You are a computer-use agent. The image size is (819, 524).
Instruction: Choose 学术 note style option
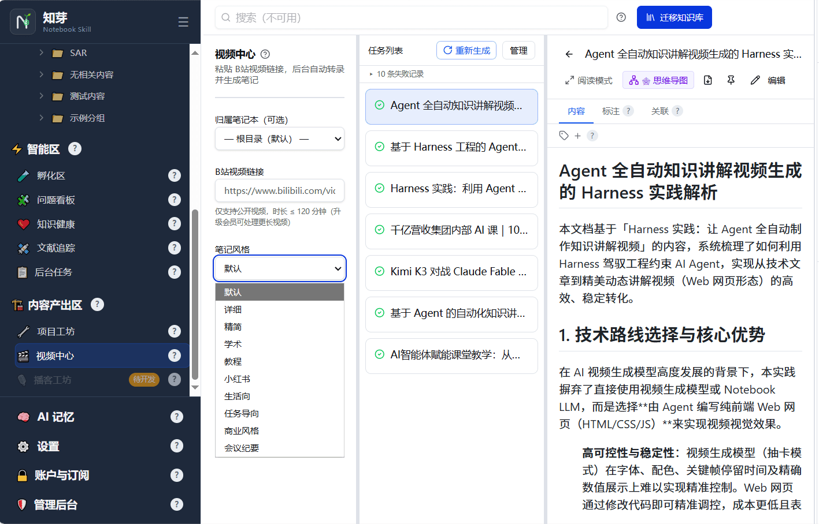click(x=280, y=345)
